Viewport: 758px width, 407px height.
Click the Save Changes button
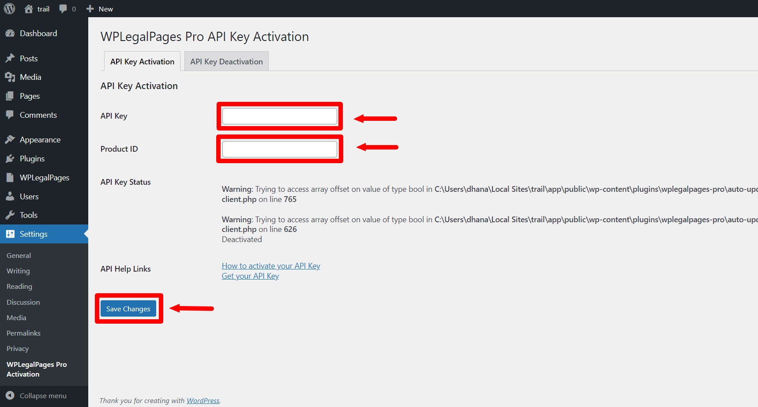[x=128, y=309]
